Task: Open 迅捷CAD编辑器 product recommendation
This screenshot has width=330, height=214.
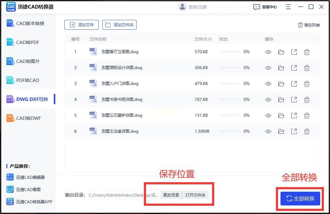Action: click(25, 177)
